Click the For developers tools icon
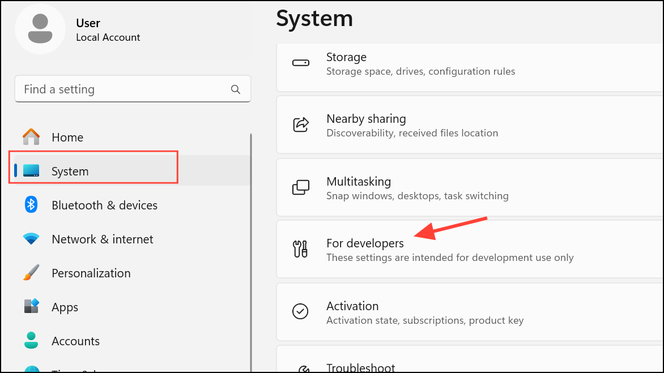This screenshot has height=373, width=664. (301, 250)
